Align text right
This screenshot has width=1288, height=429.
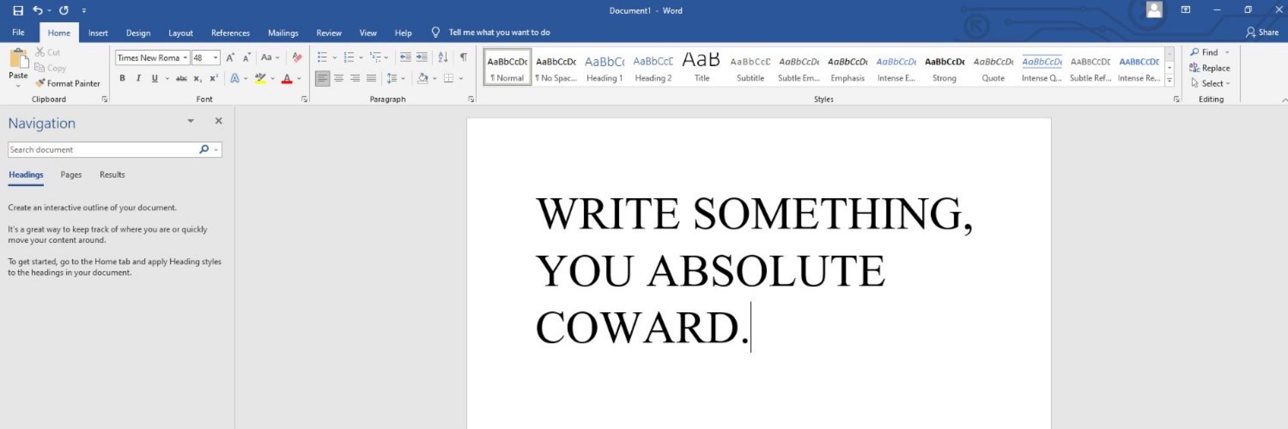point(355,78)
